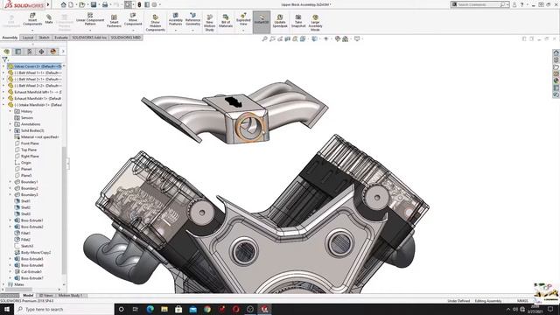560x315 pixels.
Task: Click the Save icon
Action: pos(94,4)
